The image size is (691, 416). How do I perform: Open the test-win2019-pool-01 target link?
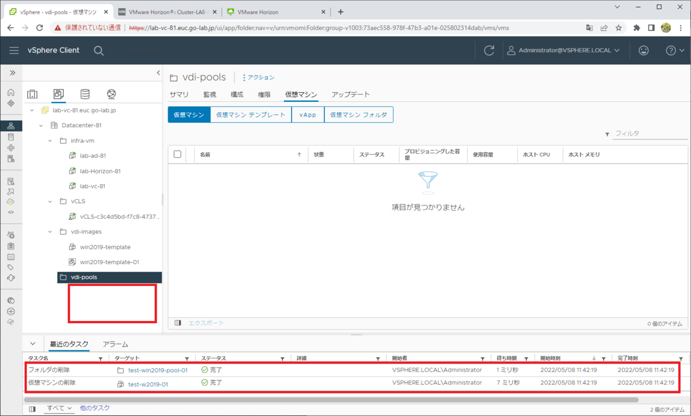click(x=157, y=370)
